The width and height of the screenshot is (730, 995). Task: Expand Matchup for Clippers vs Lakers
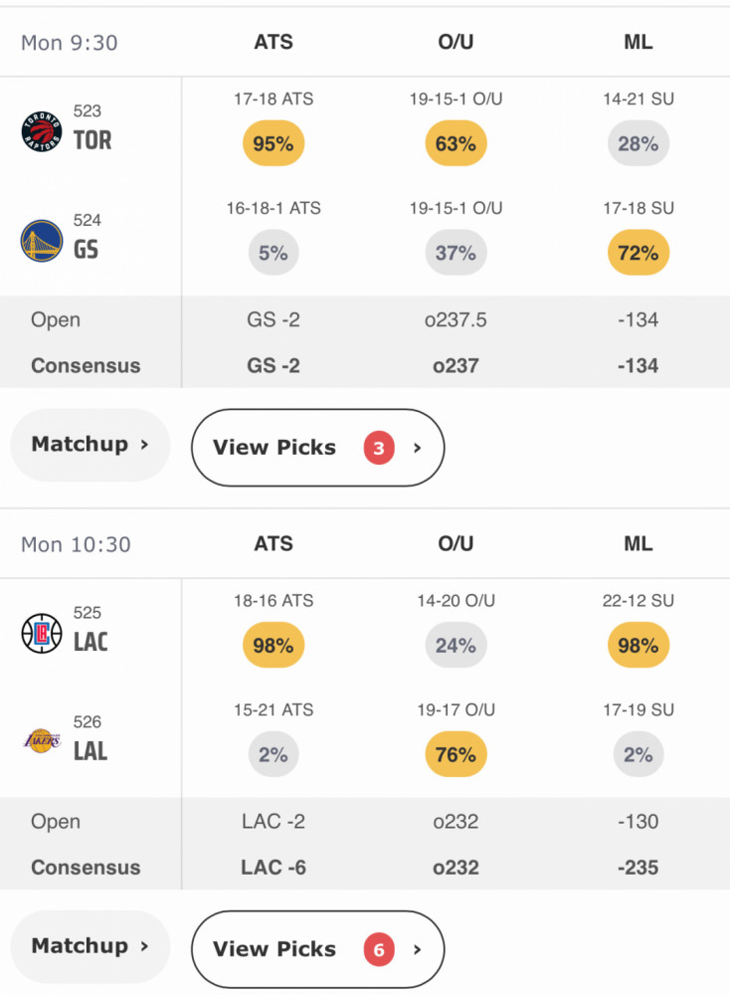91,946
